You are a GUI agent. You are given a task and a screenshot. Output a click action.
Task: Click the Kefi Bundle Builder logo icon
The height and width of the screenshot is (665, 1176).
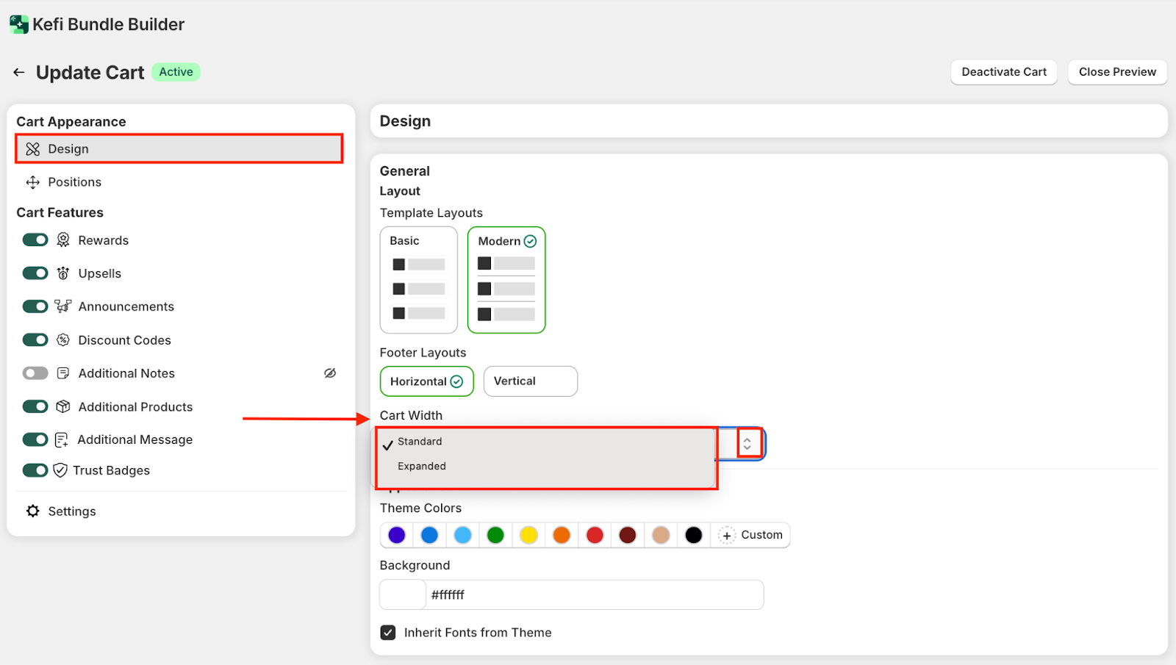pyautogui.click(x=18, y=24)
